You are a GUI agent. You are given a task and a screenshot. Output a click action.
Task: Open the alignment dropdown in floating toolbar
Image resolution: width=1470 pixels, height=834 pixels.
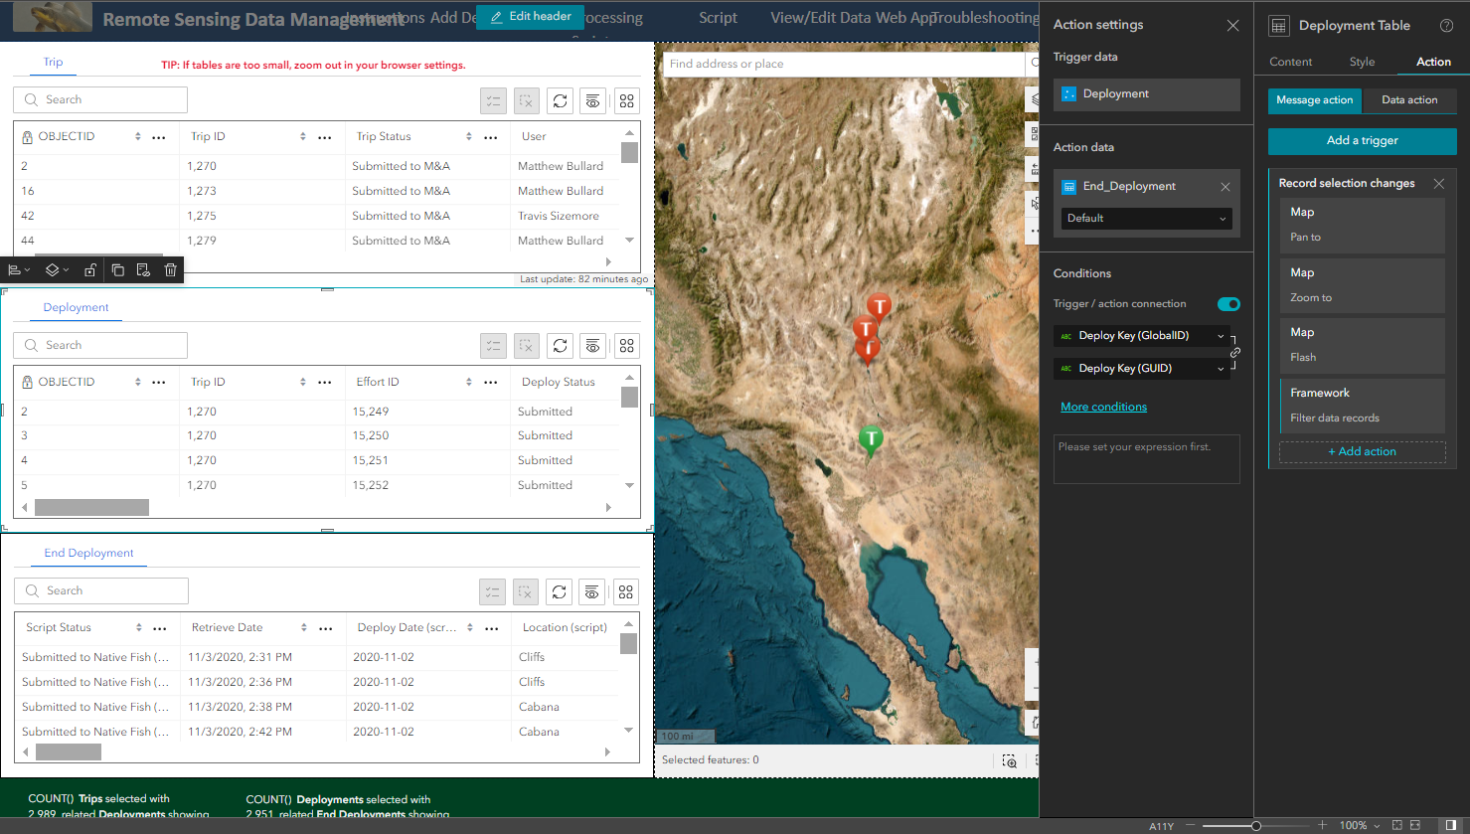tap(19, 269)
